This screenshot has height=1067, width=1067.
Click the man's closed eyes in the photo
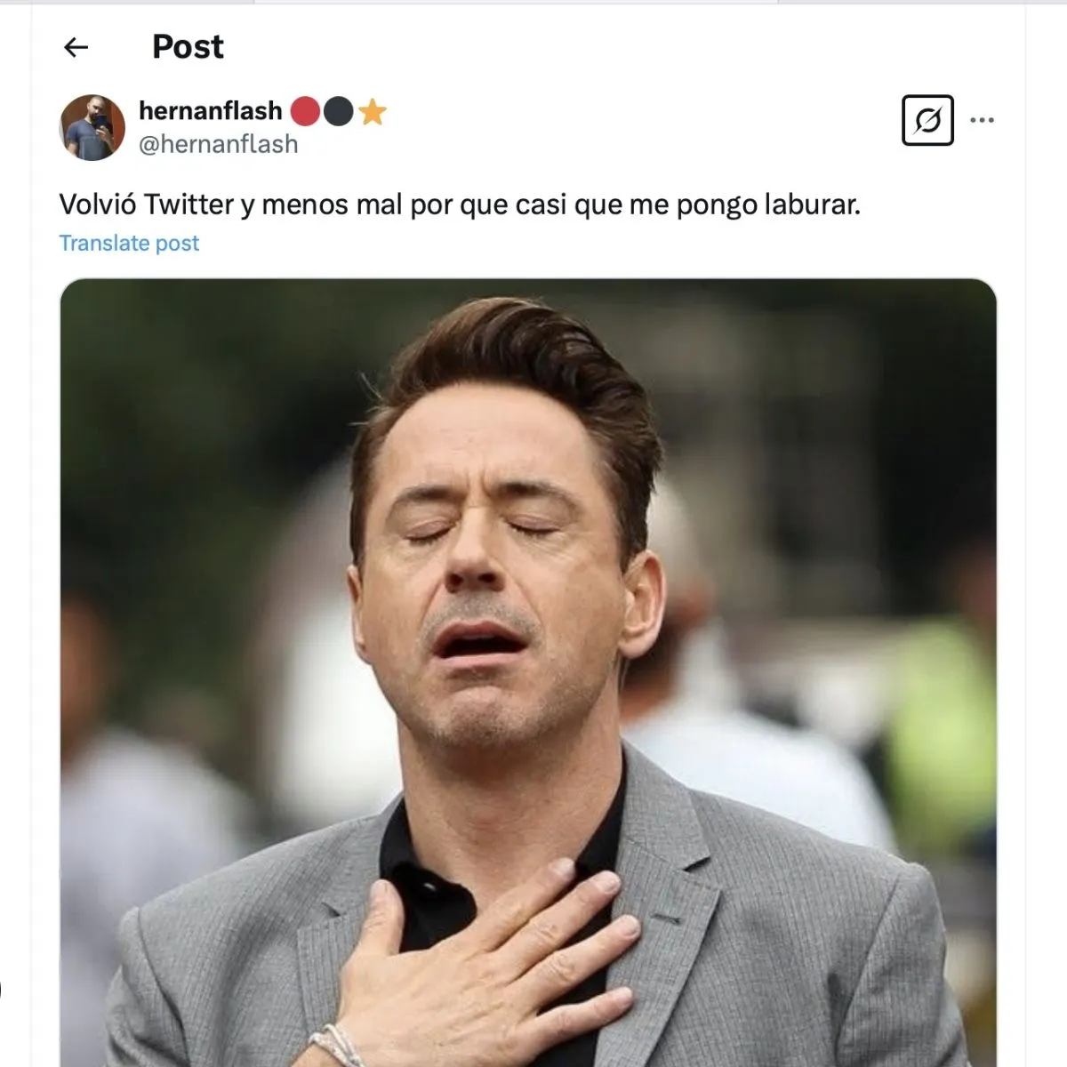pyautogui.click(x=480, y=532)
